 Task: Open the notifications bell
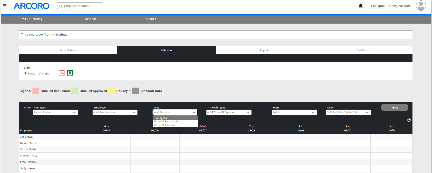coord(361,6)
